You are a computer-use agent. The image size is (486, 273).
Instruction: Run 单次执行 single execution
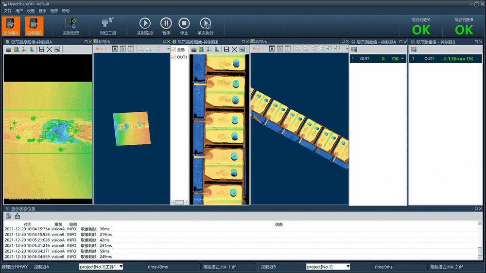(x=205, y=26)
